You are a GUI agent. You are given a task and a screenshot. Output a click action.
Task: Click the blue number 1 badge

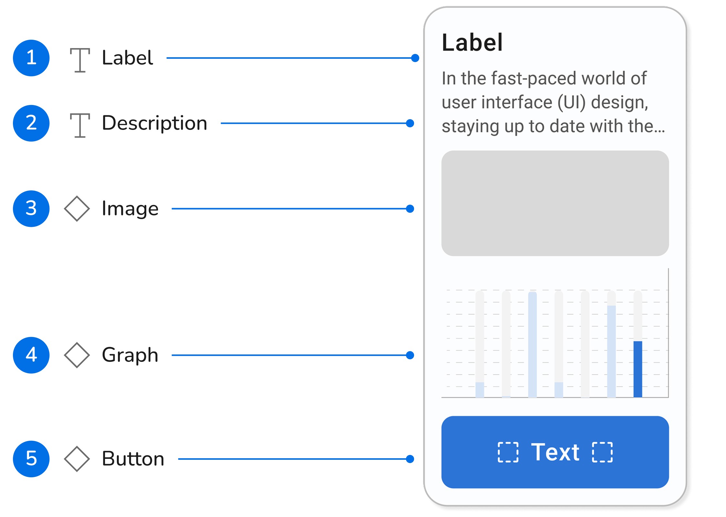point(31,58)
